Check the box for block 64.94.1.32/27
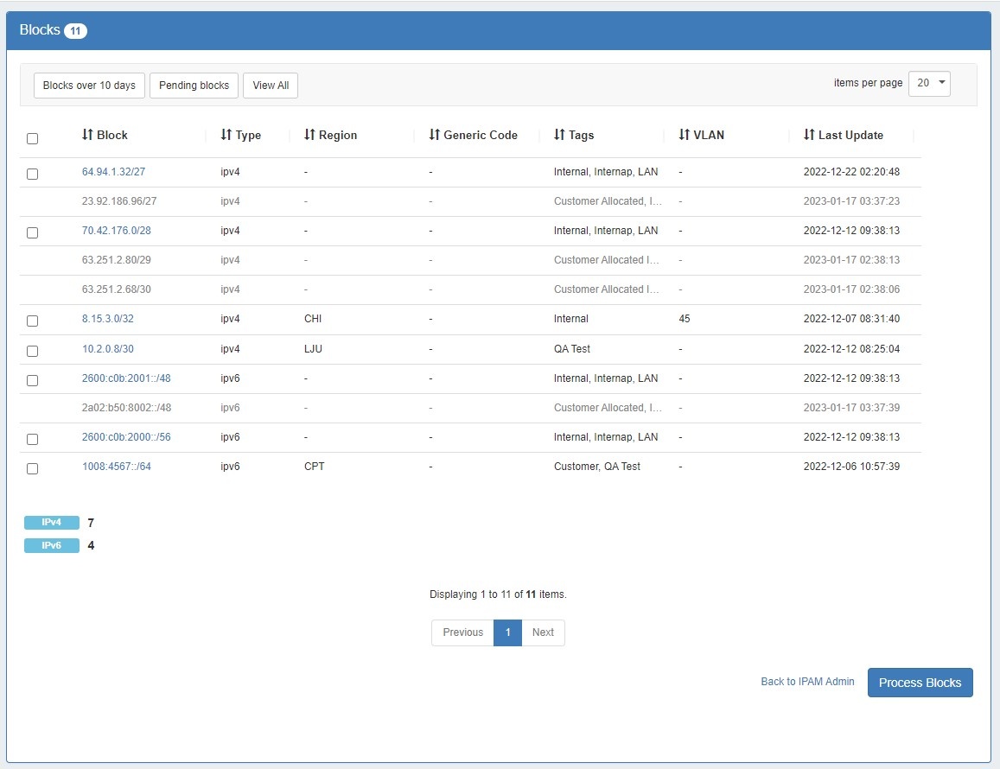Viewport: 1000px width, 769px height. pos(33,174)
